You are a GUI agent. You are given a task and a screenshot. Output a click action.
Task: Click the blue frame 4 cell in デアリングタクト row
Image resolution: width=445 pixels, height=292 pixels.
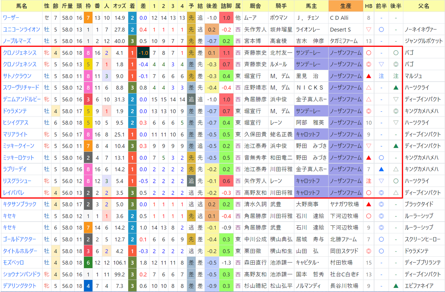(89, 286)
